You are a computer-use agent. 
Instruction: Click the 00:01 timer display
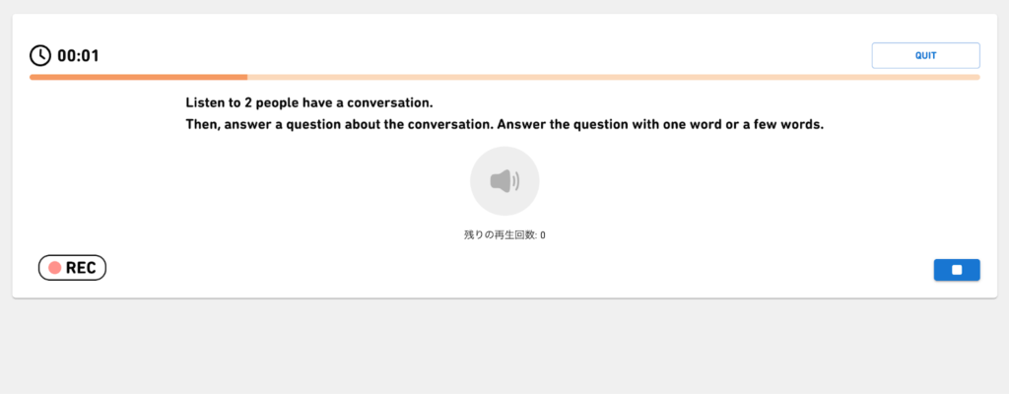pyautogui.click(x=78, y=56)
